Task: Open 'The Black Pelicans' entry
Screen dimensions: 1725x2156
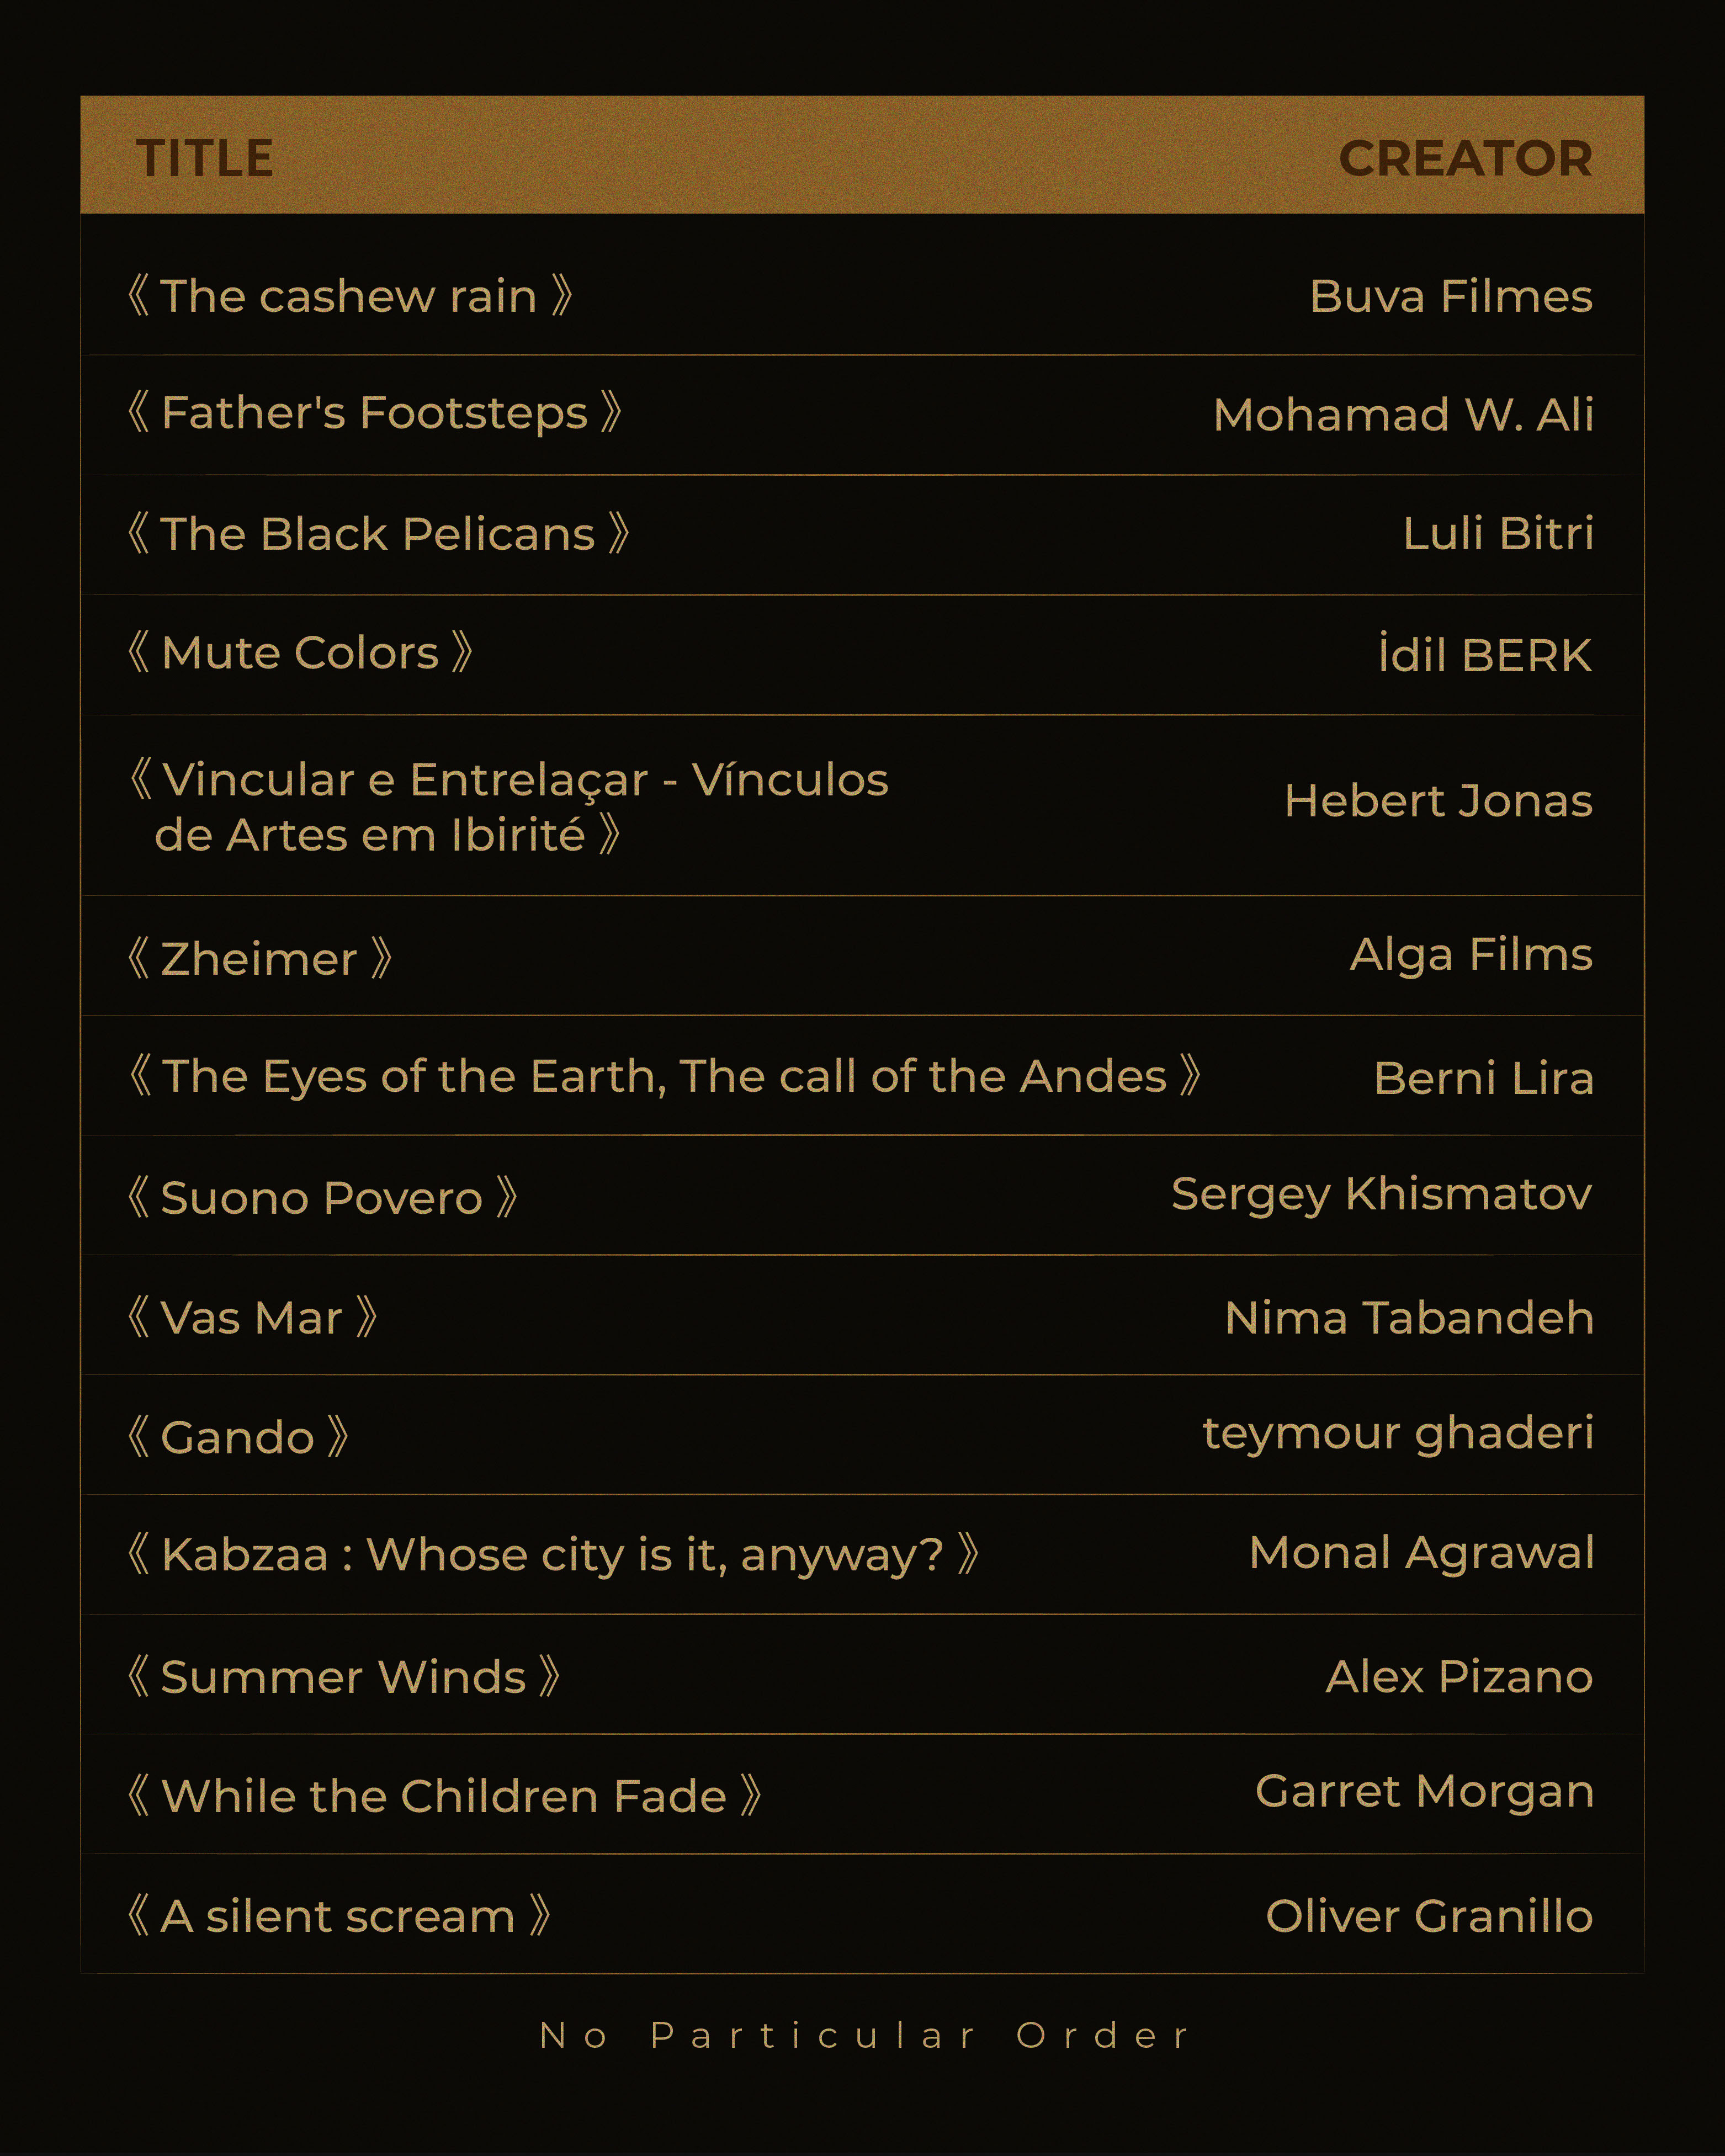Action: 379,533
